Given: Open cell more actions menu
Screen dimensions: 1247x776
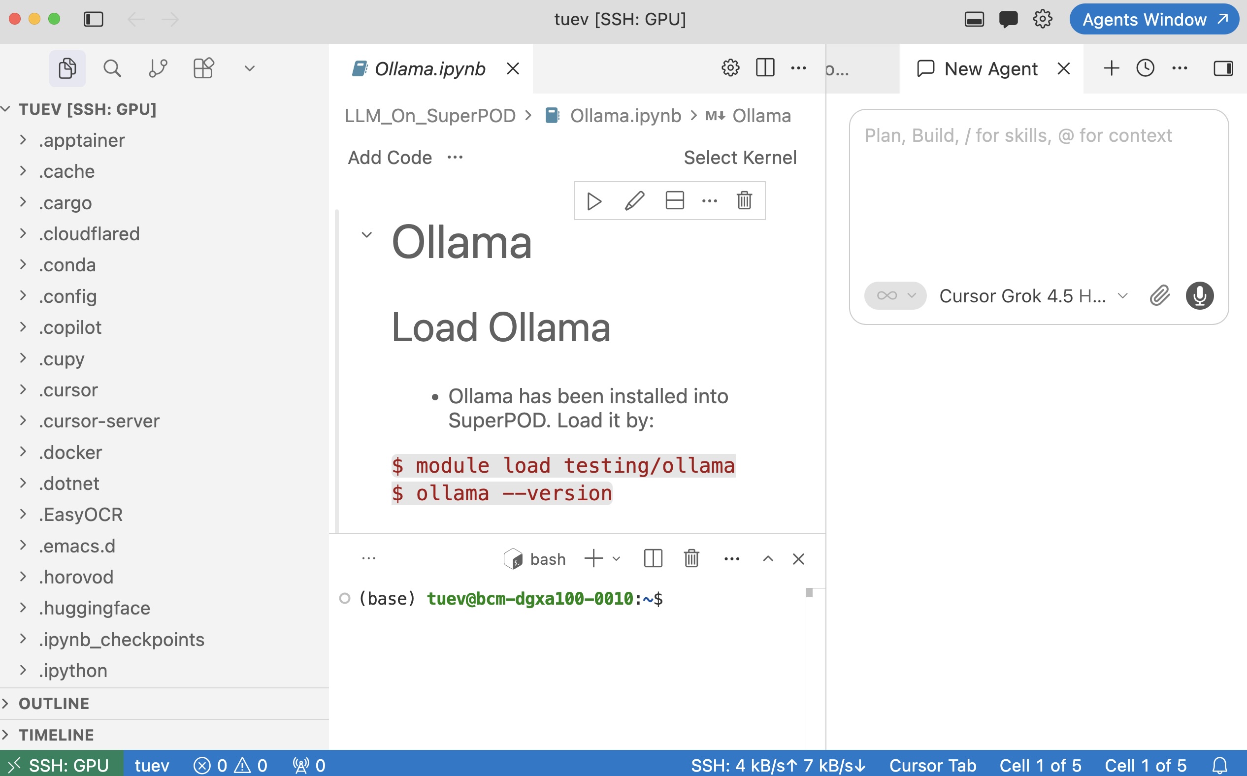Looking at the screenshot, I should pos(710,201).
